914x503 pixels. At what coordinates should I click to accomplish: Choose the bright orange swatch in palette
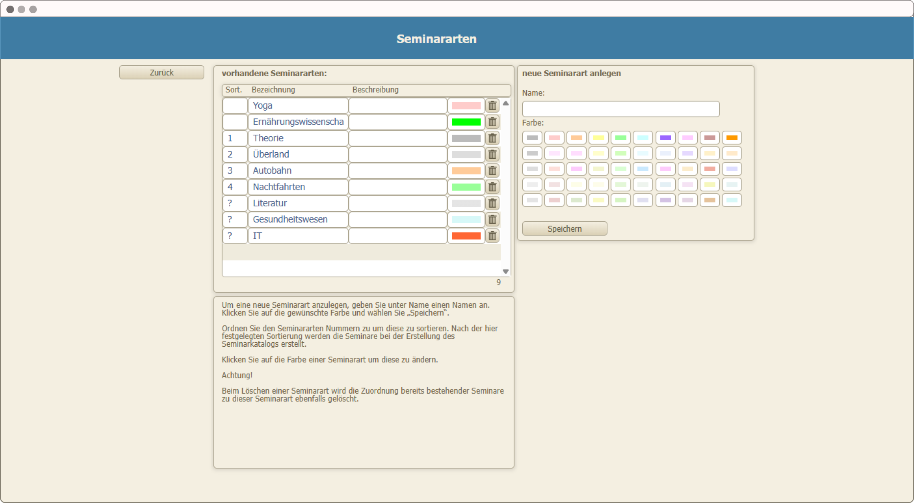tap(731, 137)
